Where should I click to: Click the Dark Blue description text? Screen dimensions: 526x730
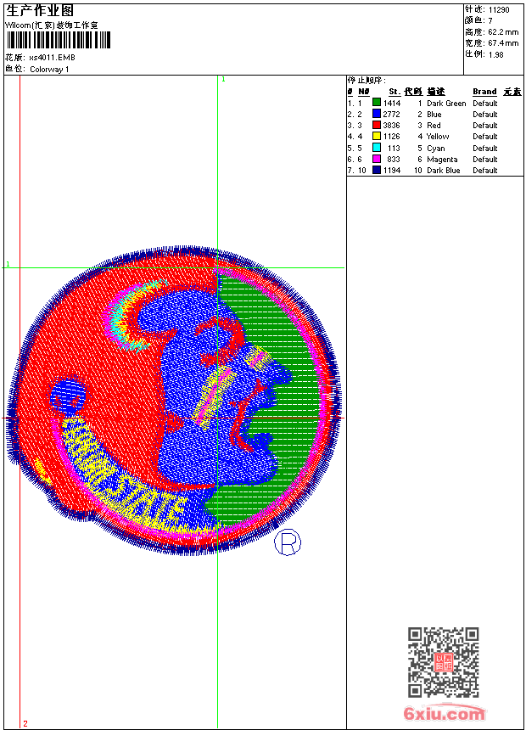(x=444, y=171)
